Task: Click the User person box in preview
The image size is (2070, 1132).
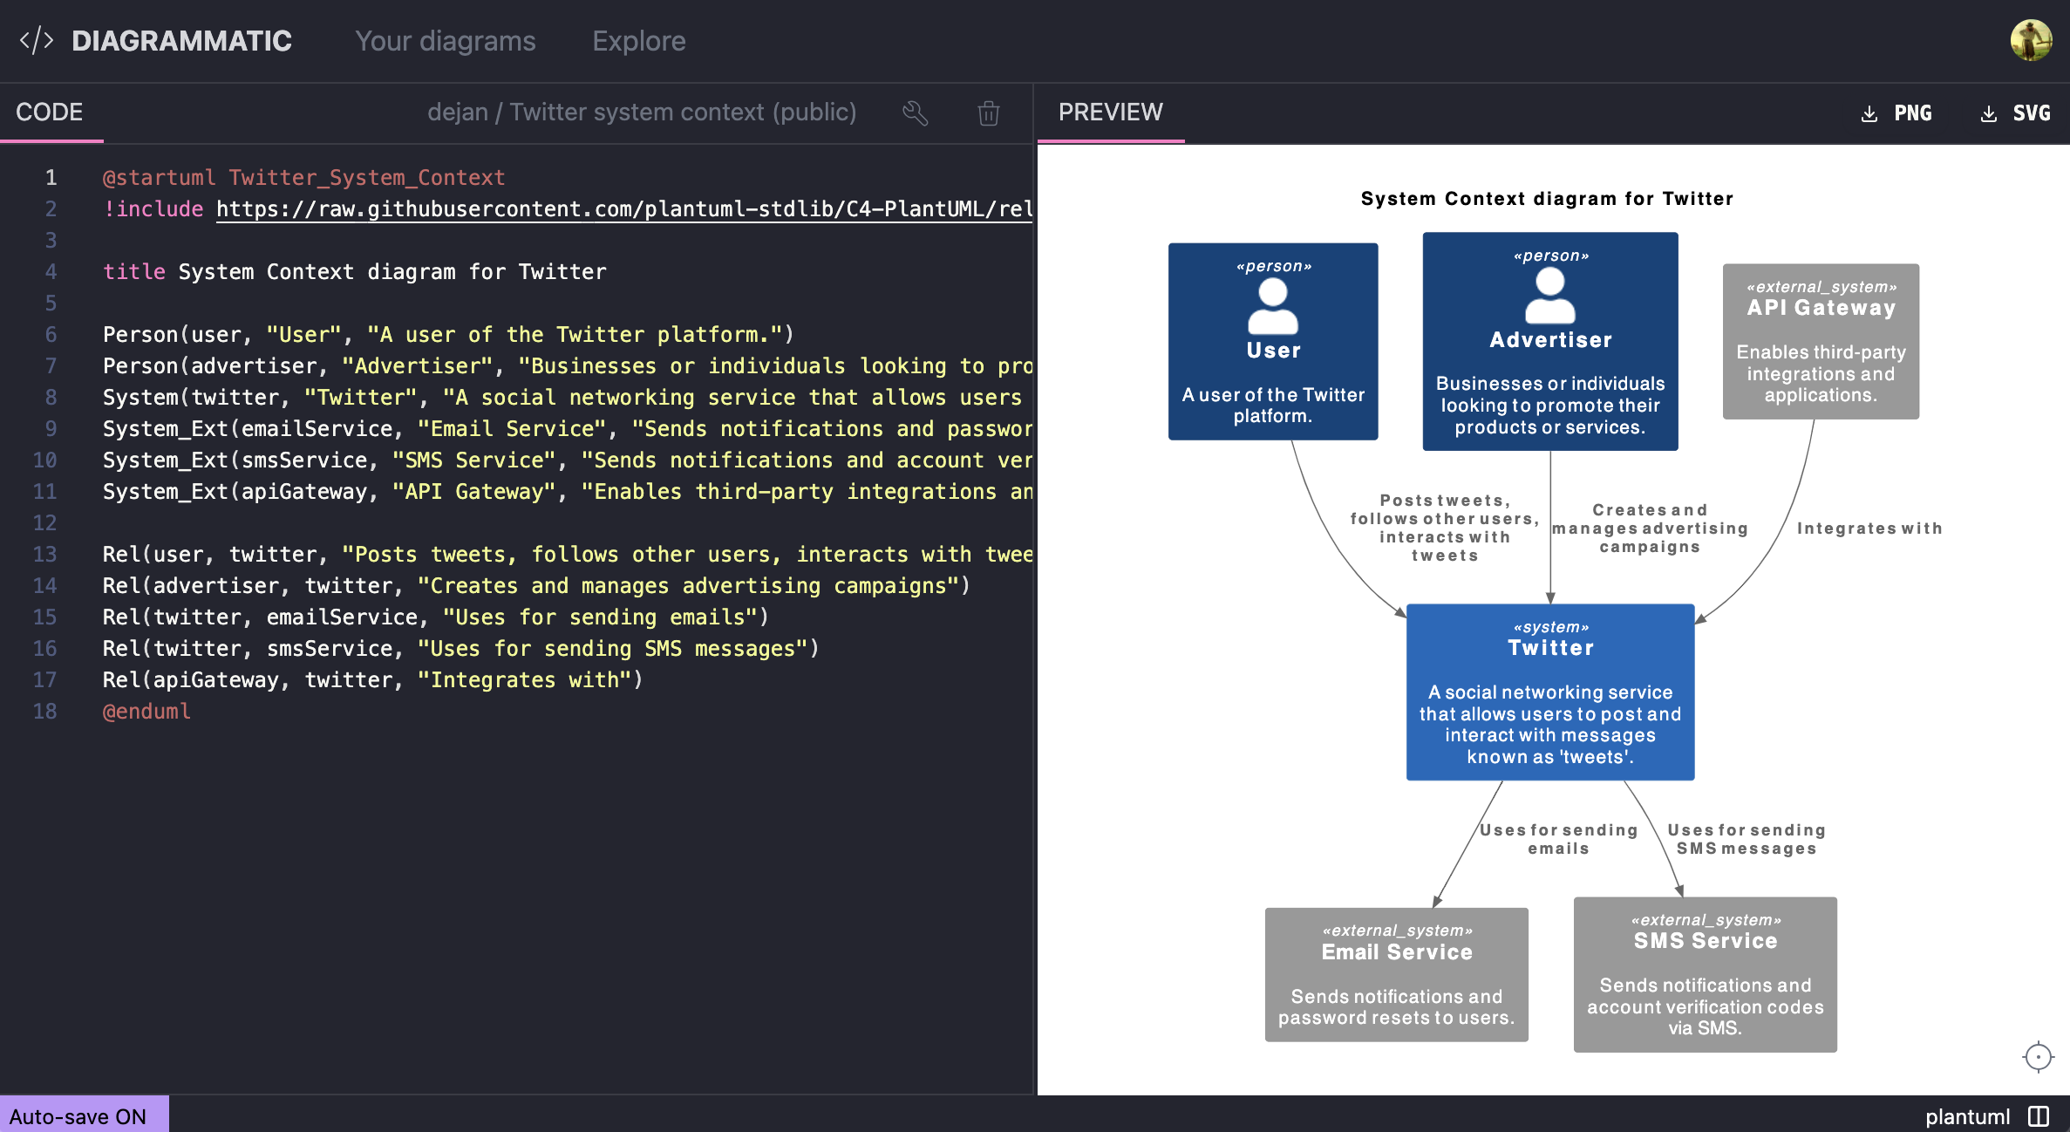Action: (1273, 342)
